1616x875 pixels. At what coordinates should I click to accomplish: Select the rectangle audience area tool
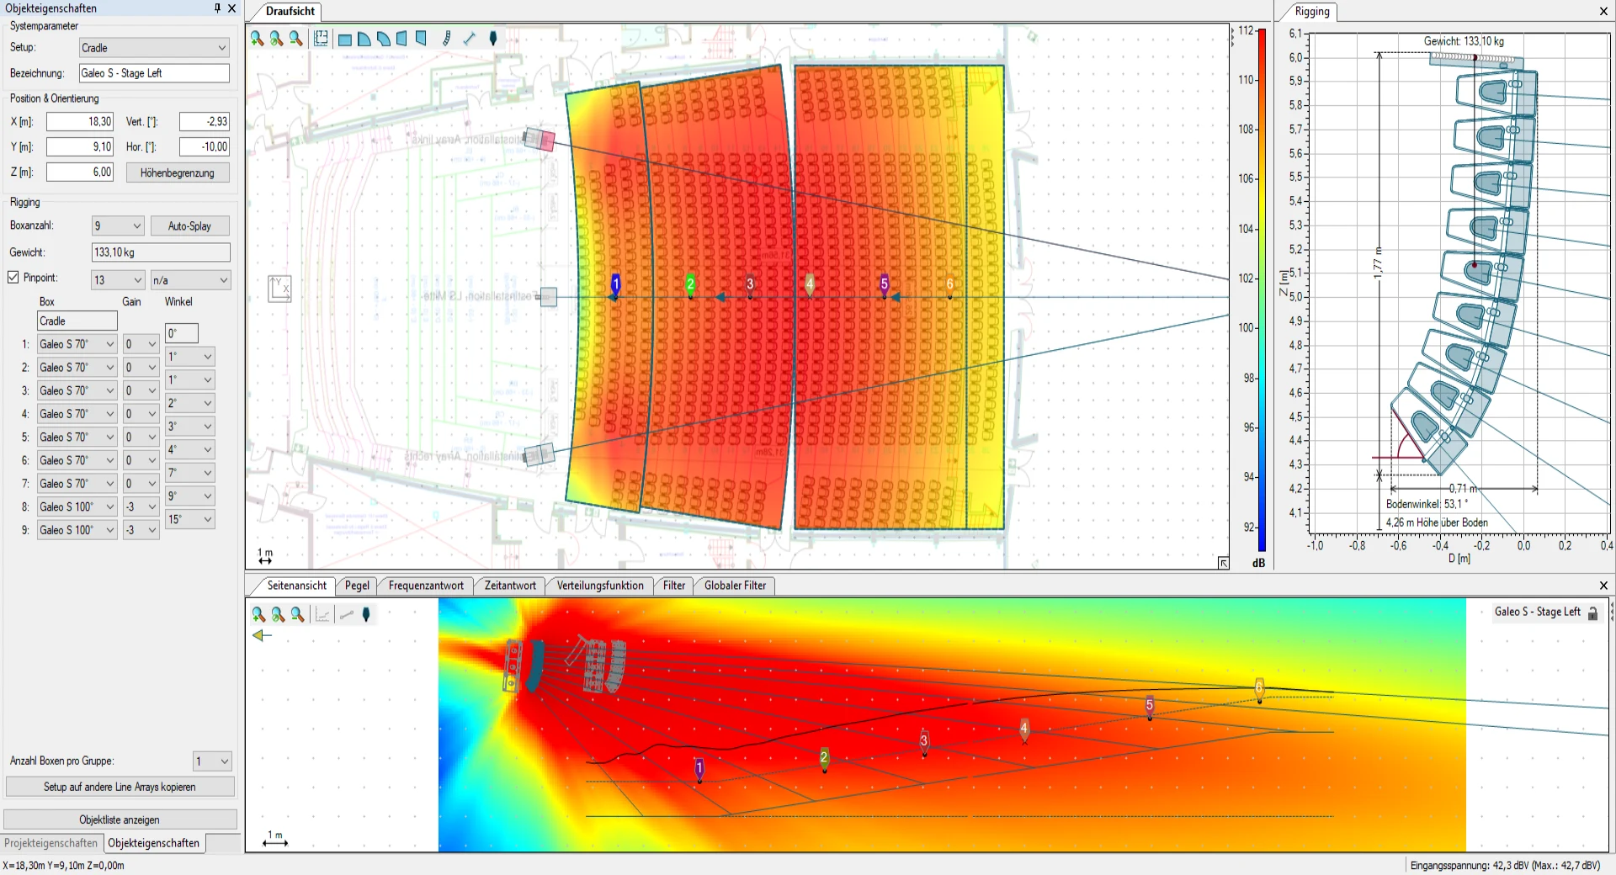point(344,39)
